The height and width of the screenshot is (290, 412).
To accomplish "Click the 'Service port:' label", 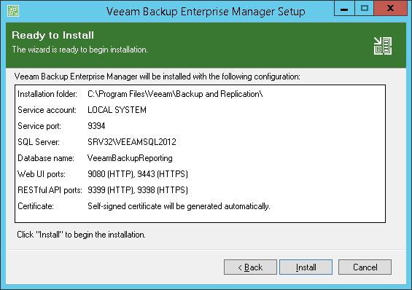I will (x=39, y=126).
